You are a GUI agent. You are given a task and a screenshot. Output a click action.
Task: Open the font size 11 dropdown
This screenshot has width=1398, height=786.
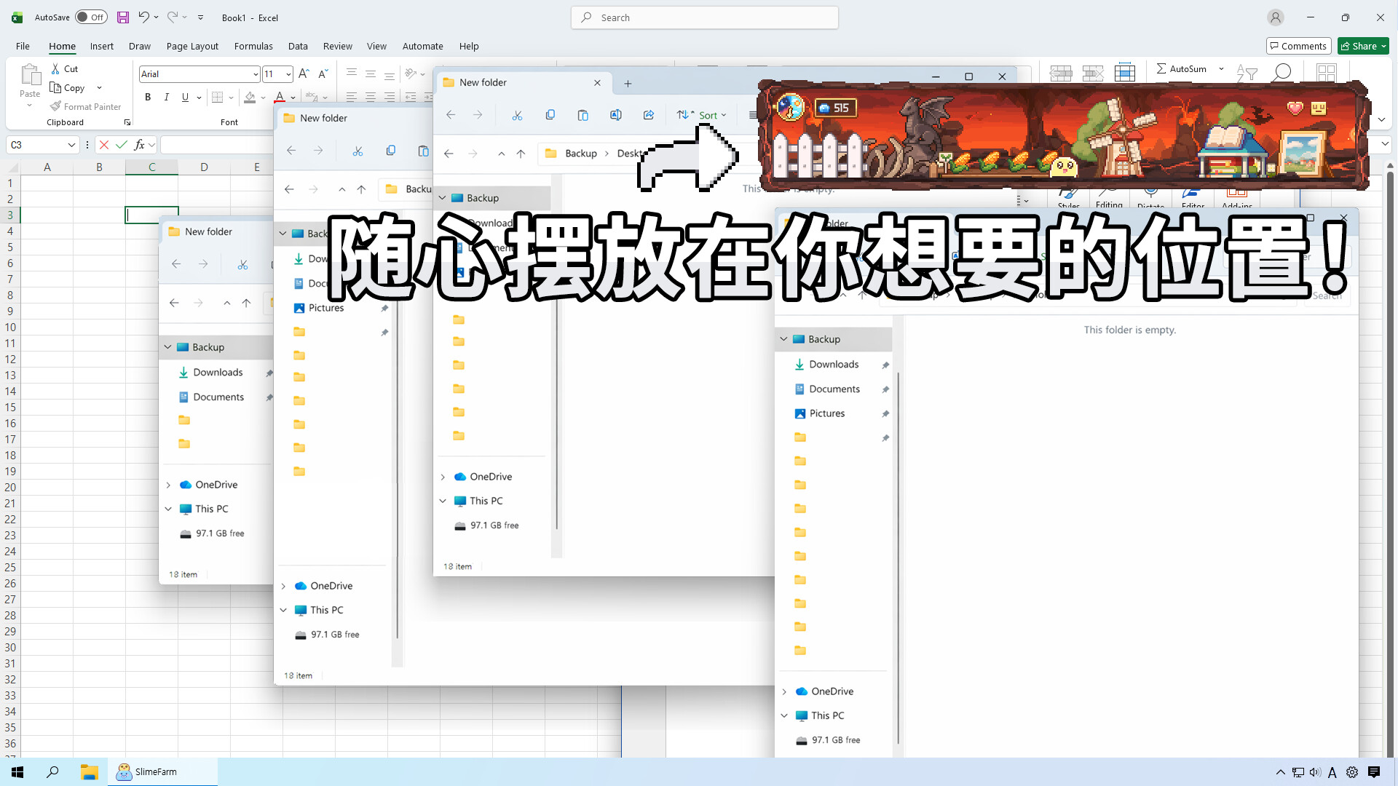(x=288, y=74)
